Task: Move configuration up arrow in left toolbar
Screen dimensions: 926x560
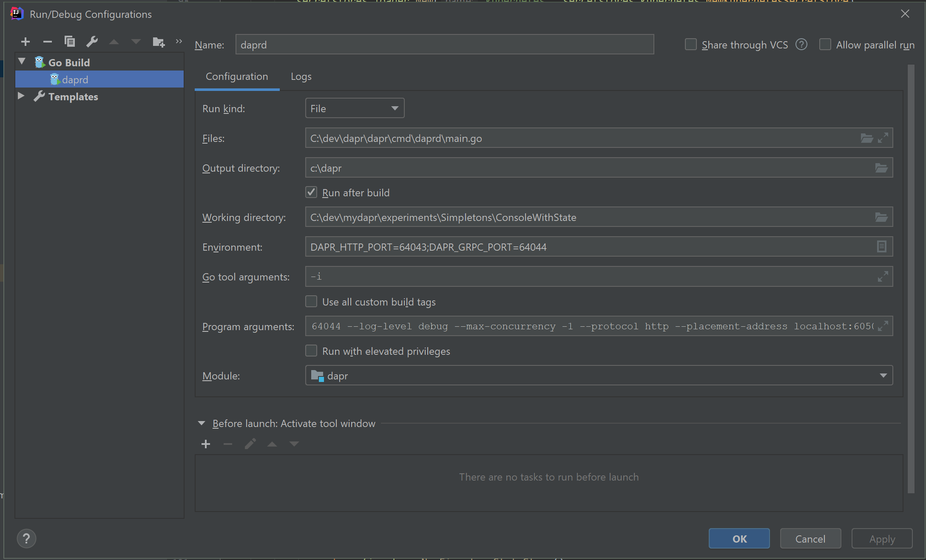Action: (114, 42)
